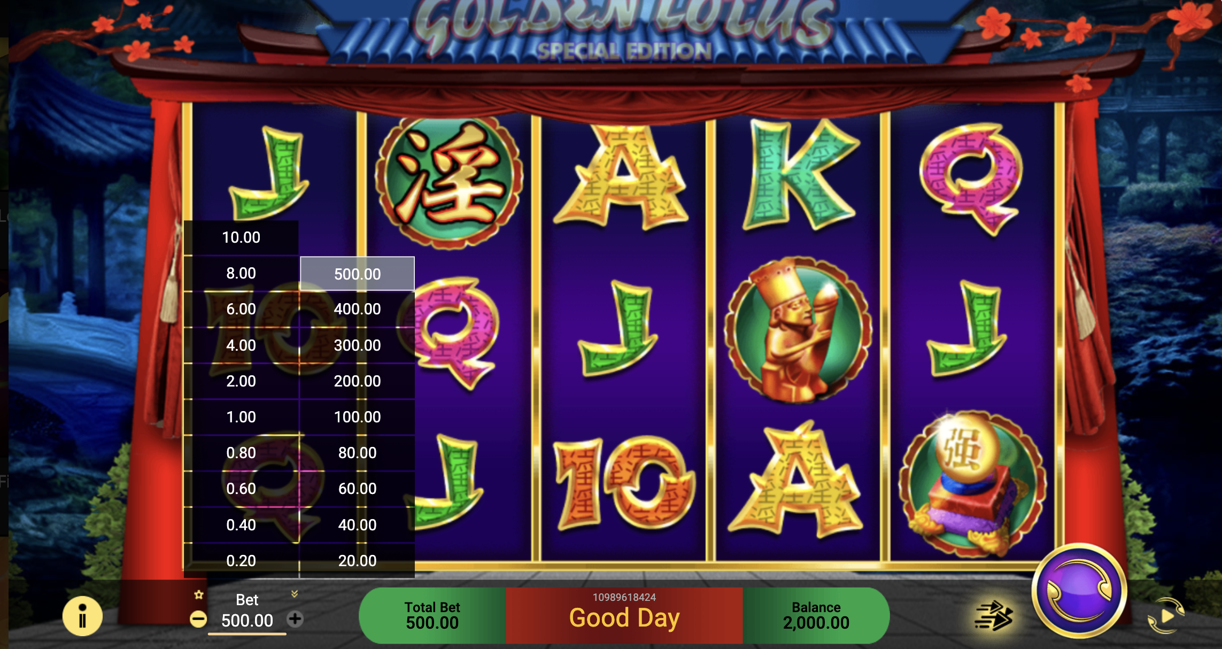Click the Balance 2,000.00 panel
This screenshot has height=649, width=1222.
point(816,615)
